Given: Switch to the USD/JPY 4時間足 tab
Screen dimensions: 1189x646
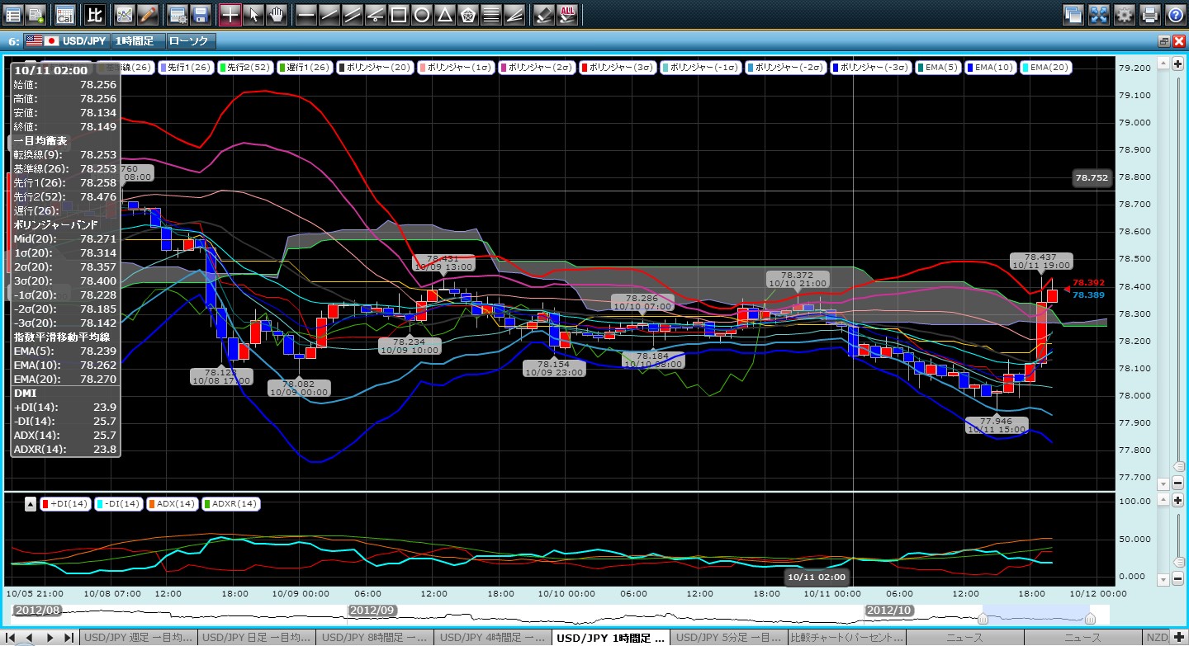Looking at the screenshot, I should [x=492, y=638].
